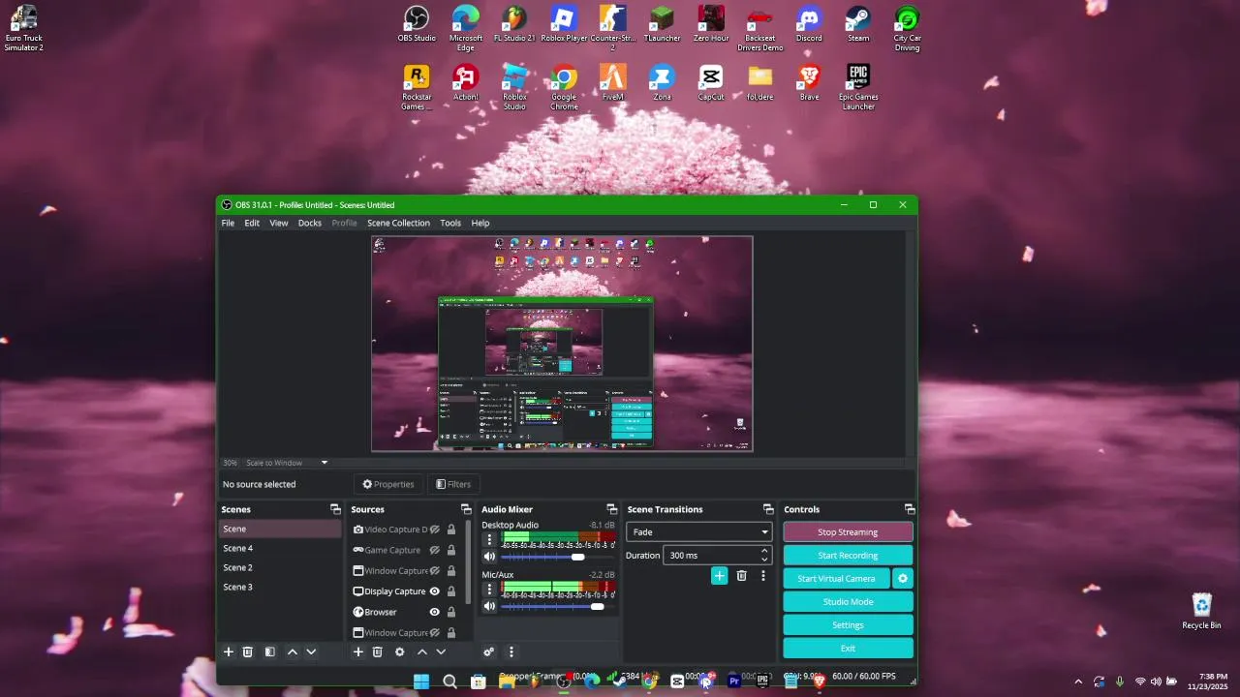Open the Tools menu in OBS
This screenshot has height=697, width=1240.
450,223
